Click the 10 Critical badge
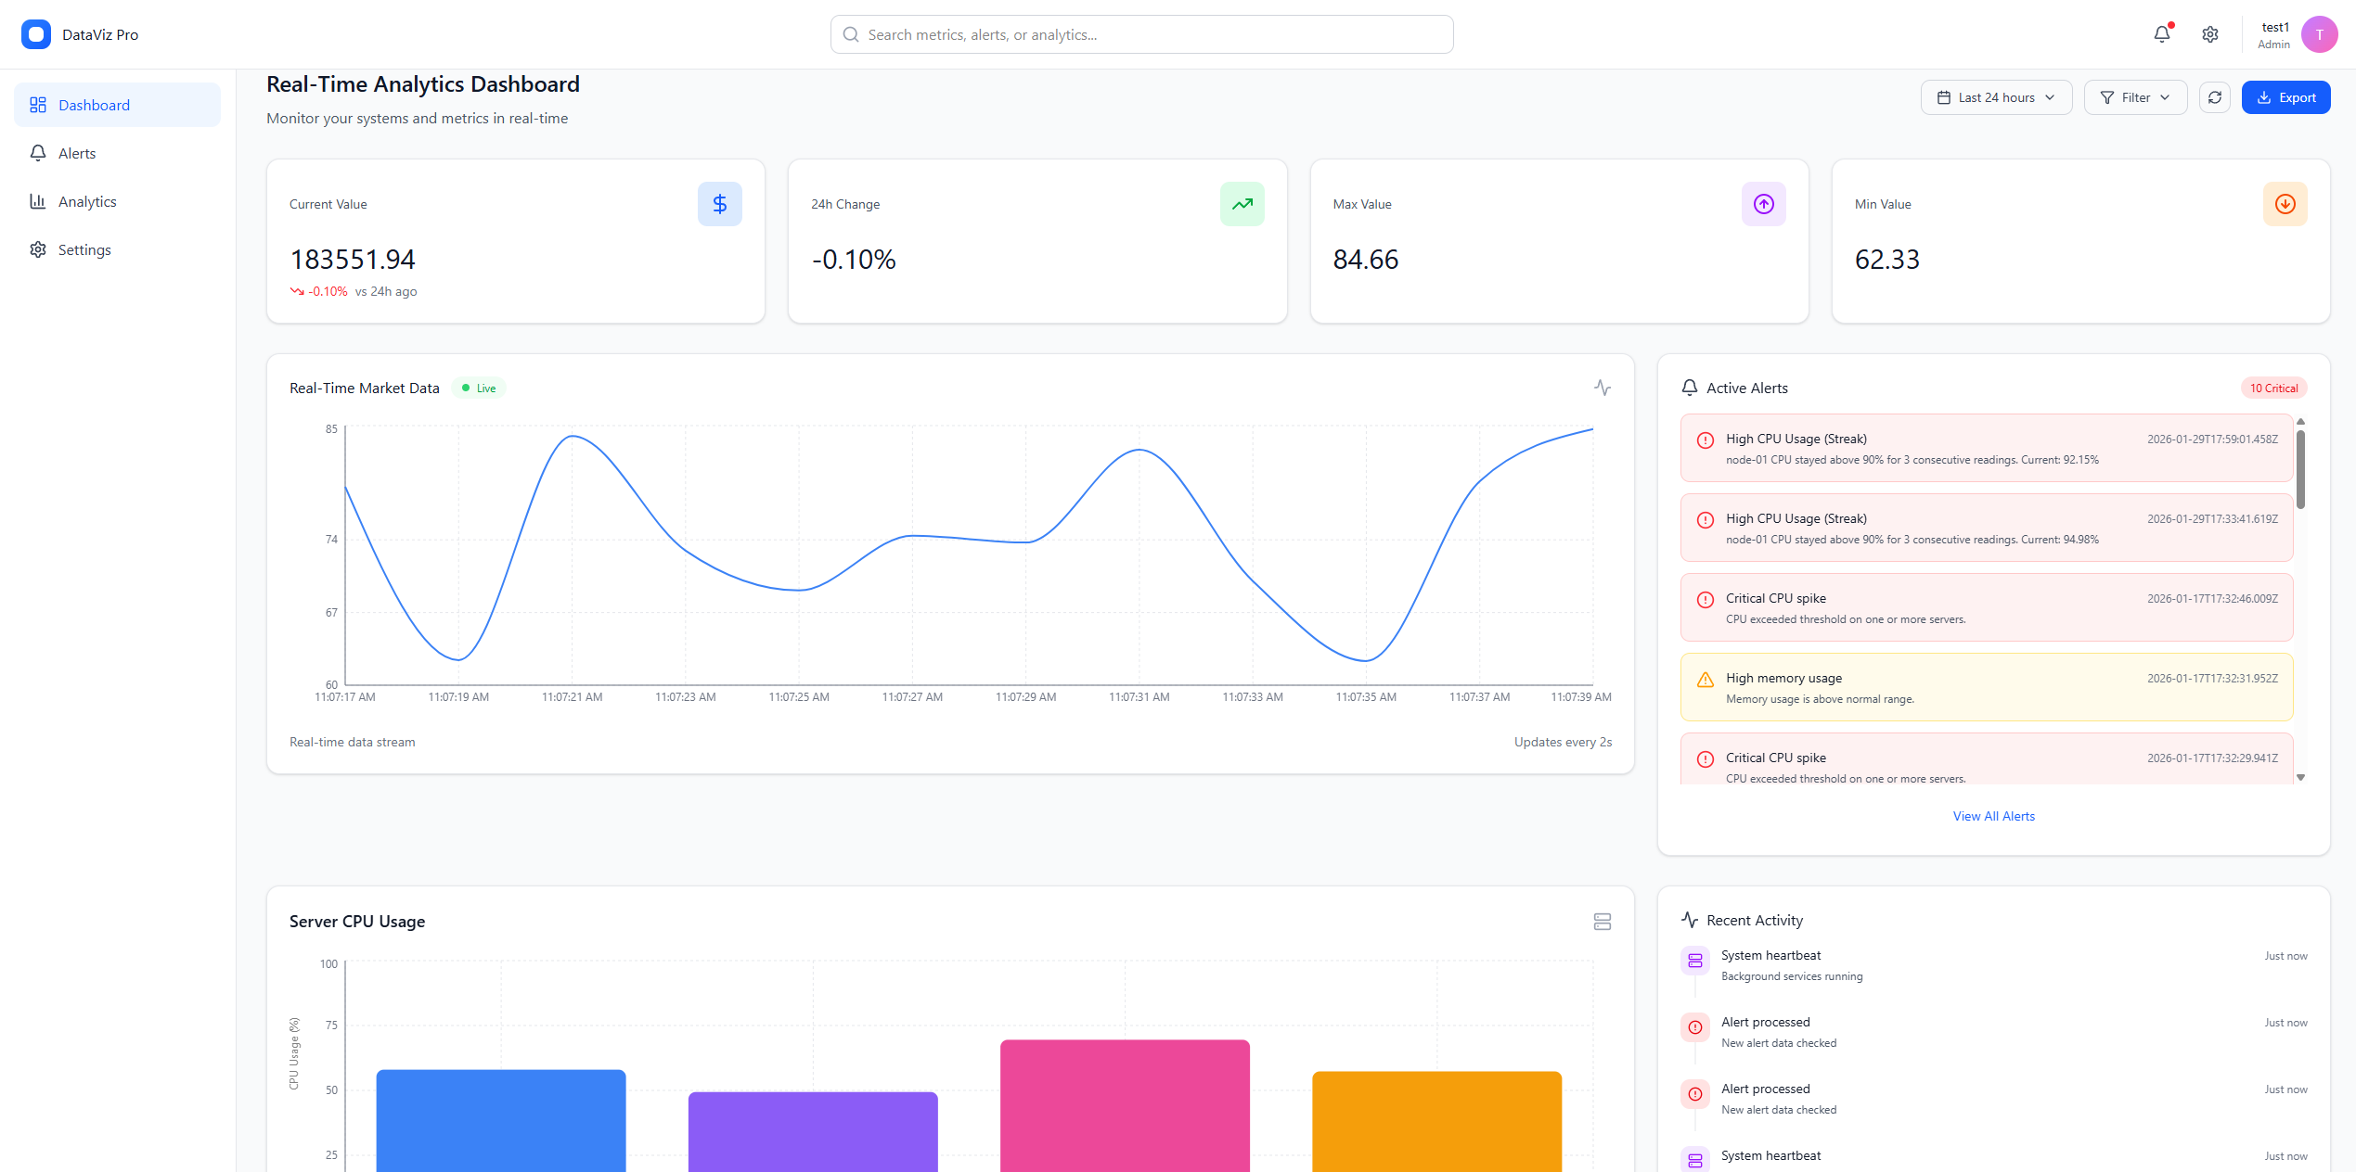The width and height of the screenshot is (2356, 1172). 2272,389
